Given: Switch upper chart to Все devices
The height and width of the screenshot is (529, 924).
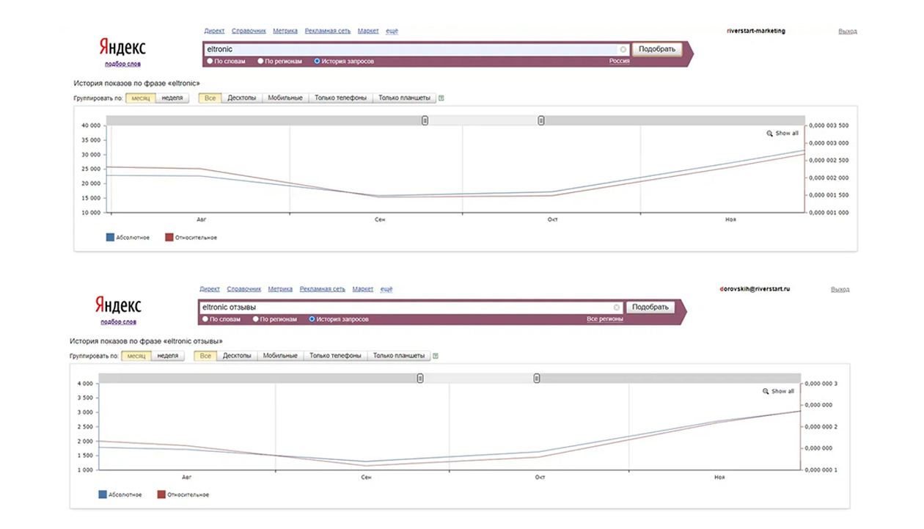Looking at the screenshot, I should (x=210, y=98).
